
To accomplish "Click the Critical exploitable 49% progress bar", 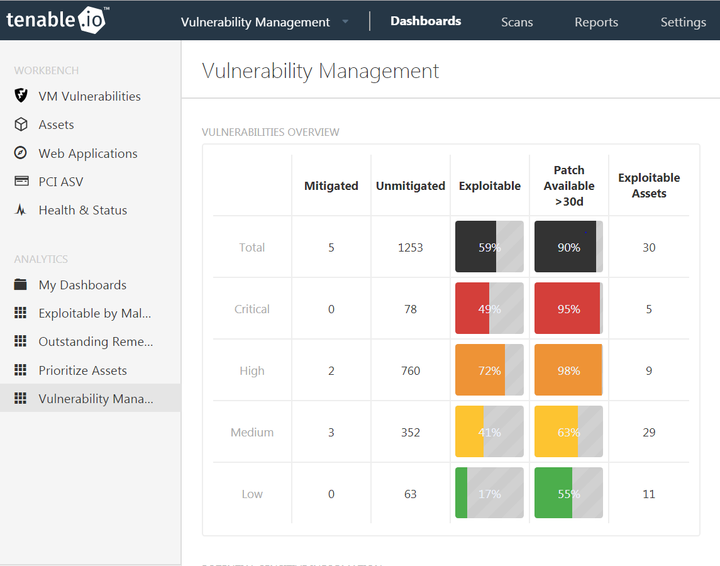I will pos(489,308).
